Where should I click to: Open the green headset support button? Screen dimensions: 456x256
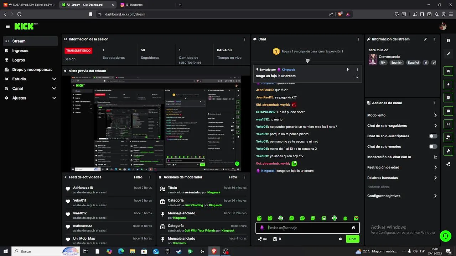[445, 236]
